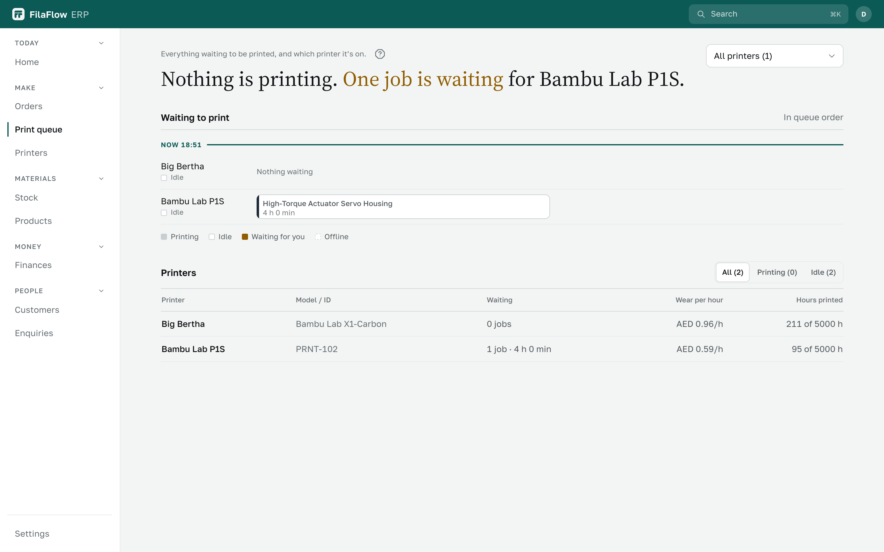Click the Waiting column header
The image size is (884, 552).
pyautogui.click(x=499, y=300)
